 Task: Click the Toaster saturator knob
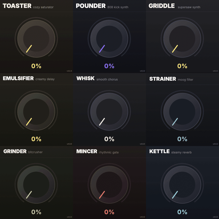36,38
